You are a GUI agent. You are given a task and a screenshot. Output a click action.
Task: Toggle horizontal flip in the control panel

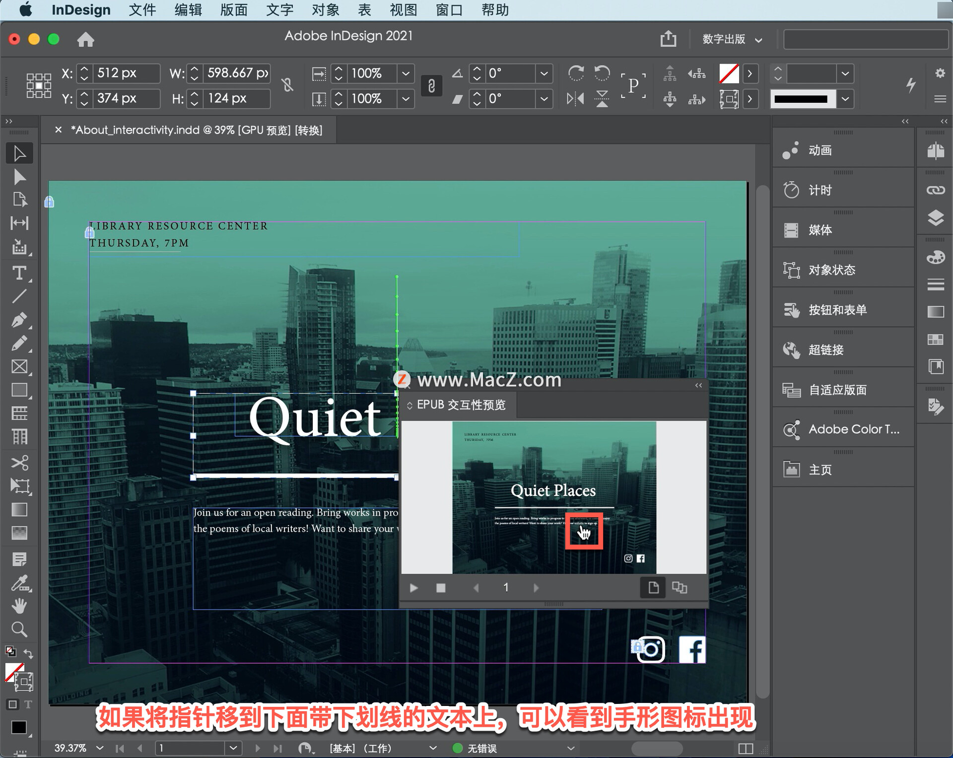coord(576,98)
